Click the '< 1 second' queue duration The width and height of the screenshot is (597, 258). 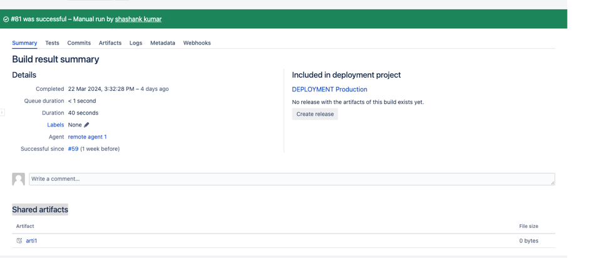pyautogui.click(x=82, y=101)
